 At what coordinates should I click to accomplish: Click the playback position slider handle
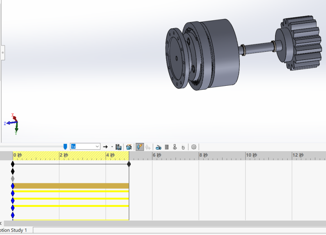(x=65, y=146)
